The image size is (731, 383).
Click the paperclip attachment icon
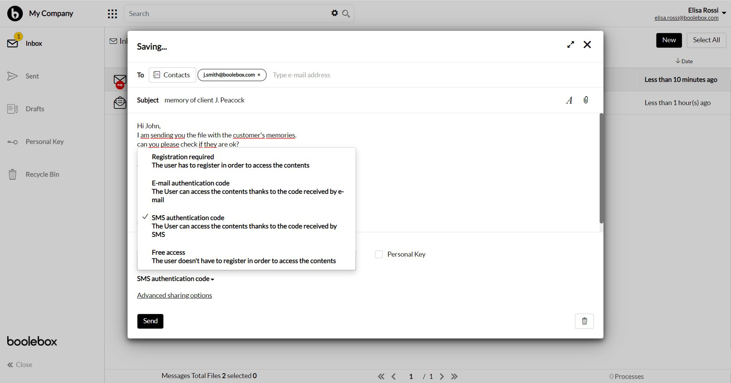coord(586,100)
